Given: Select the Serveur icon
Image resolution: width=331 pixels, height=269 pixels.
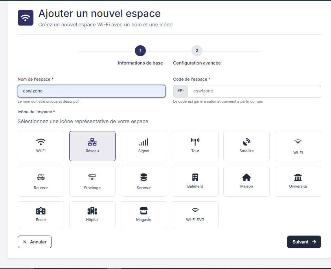Looking at the screenshot, I should click(143, 181).
